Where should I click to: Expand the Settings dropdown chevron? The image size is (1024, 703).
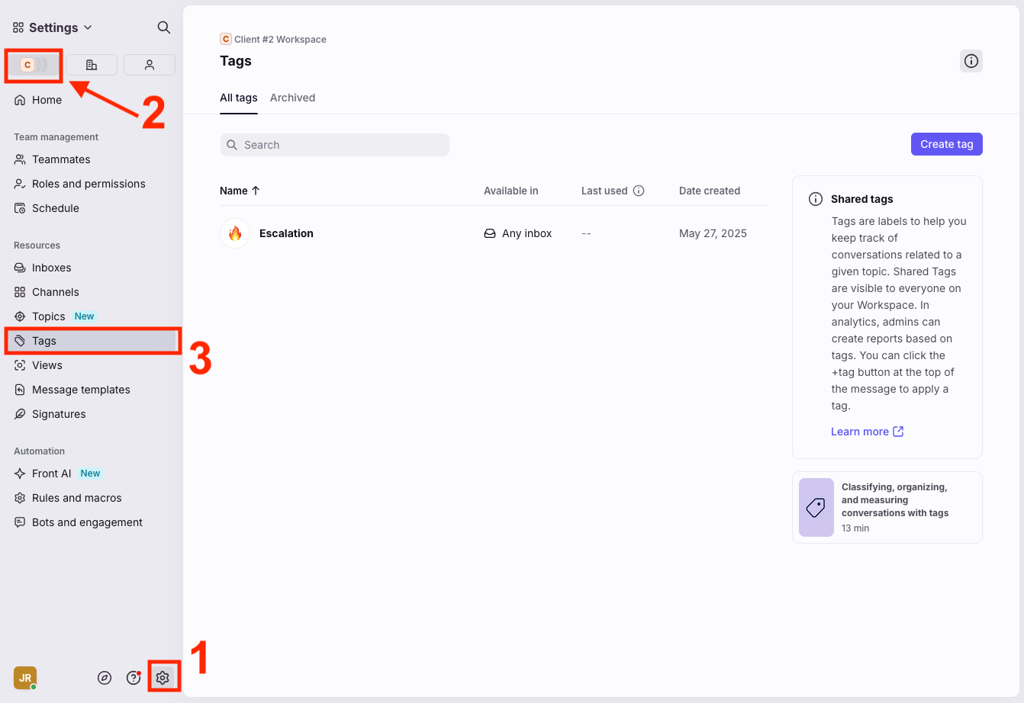click(88, 27)
